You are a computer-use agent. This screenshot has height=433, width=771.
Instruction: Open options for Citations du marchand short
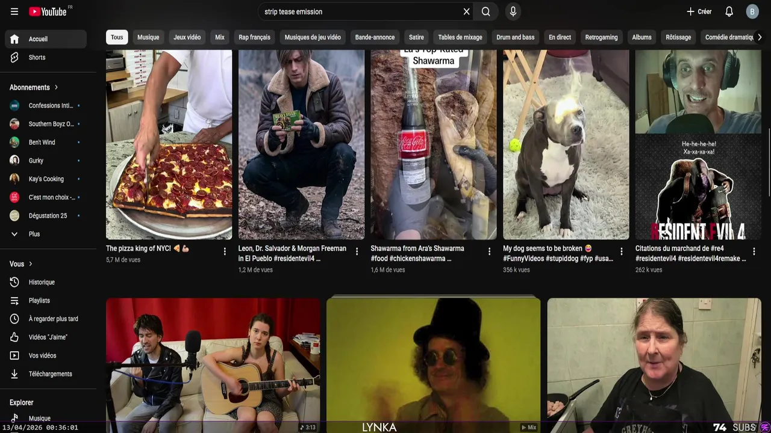click(754, 251)
